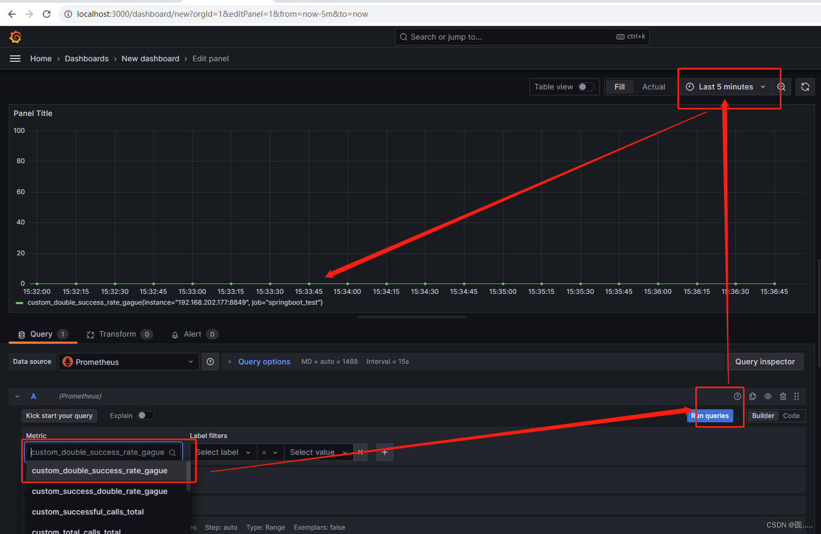Hide query A using the eye icon
This screenshot has width=821, height=534.
point(767,396)
